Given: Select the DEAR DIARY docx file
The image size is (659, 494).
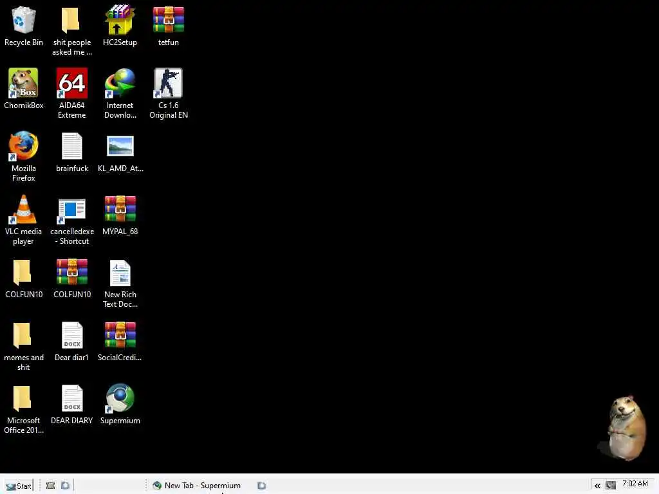Looking at the screenshot, I should [x=72, y=398].
